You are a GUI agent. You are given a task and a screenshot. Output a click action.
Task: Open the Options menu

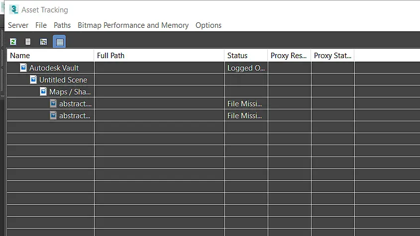(209, 25)
